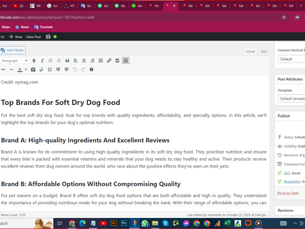Open the Paragraph format dropdown

tap(14, 61)
